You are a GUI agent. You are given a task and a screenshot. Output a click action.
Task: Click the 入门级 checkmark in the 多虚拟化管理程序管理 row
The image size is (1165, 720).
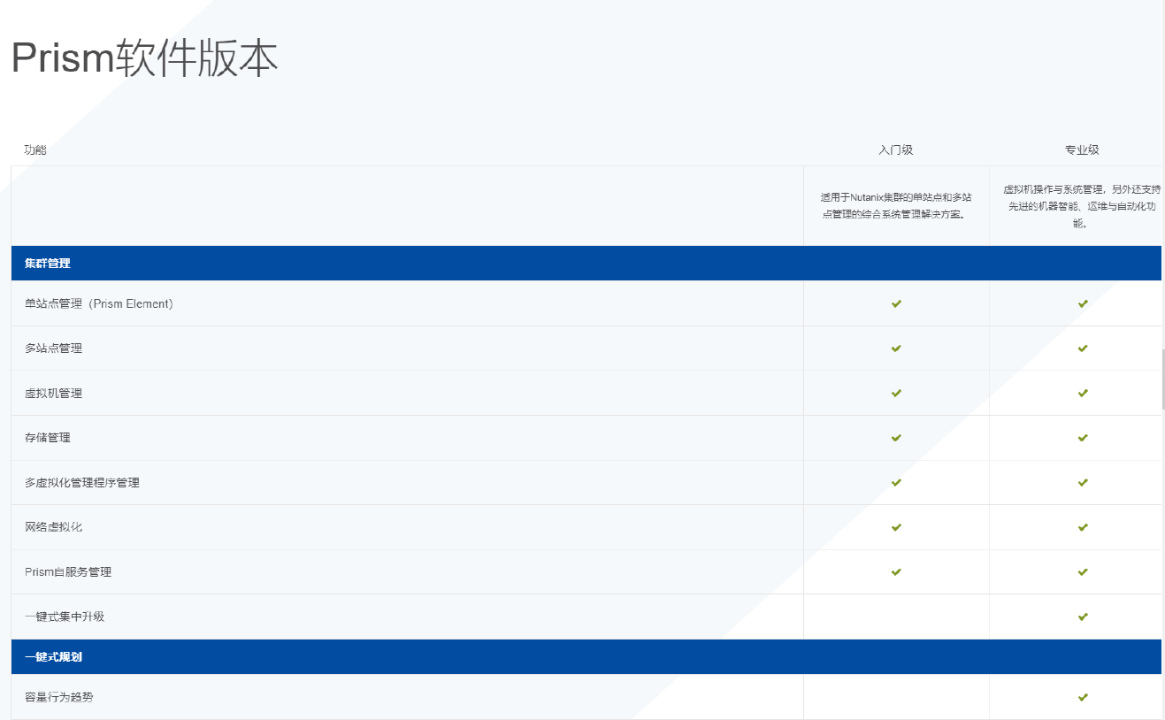[896, 483]
